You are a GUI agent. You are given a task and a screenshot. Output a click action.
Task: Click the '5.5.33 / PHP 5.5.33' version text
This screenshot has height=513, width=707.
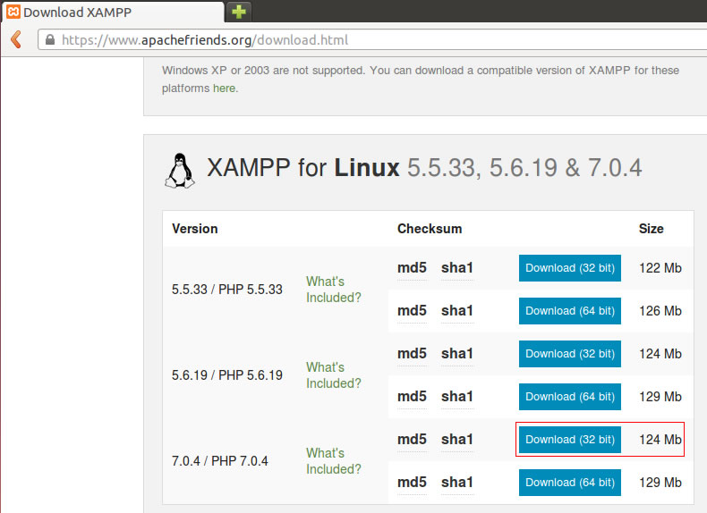[226, 290]
